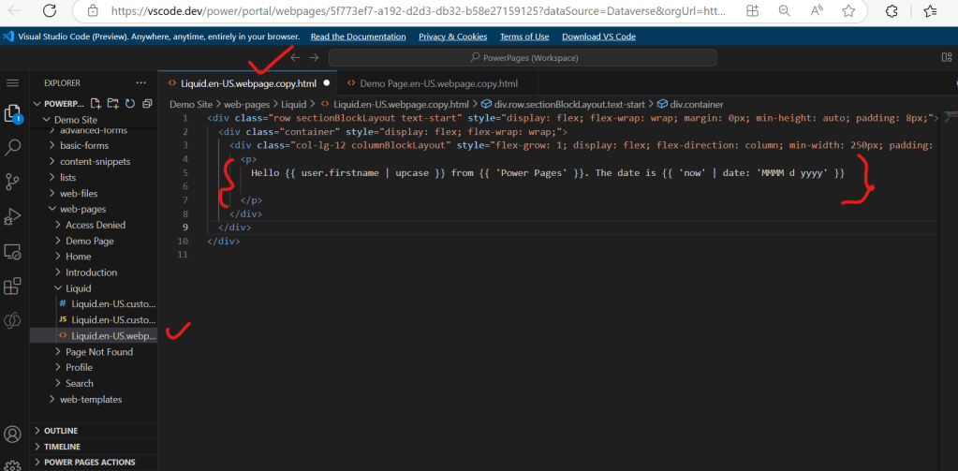Expand the OUTLINE section
Screen dimensions: 958x471
pyautogui.click(x=61, y=431)
